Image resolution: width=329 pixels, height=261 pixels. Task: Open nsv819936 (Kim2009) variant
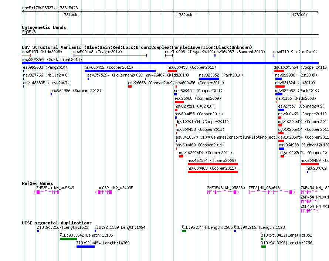(x=296, y=75)
